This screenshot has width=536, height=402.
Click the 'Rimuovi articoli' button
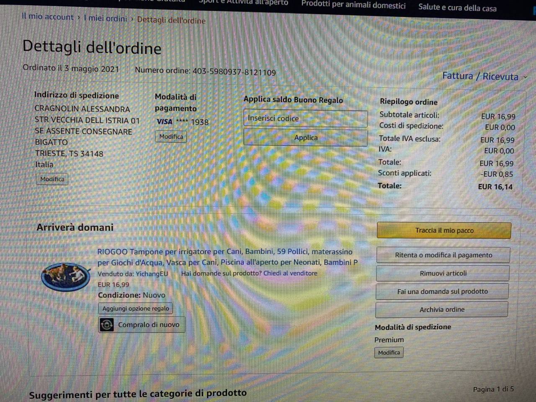tap(443, 273)
